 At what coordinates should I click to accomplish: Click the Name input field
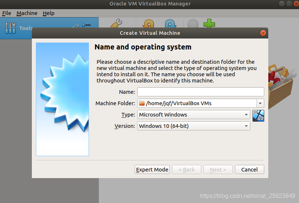tap(201, 92)
